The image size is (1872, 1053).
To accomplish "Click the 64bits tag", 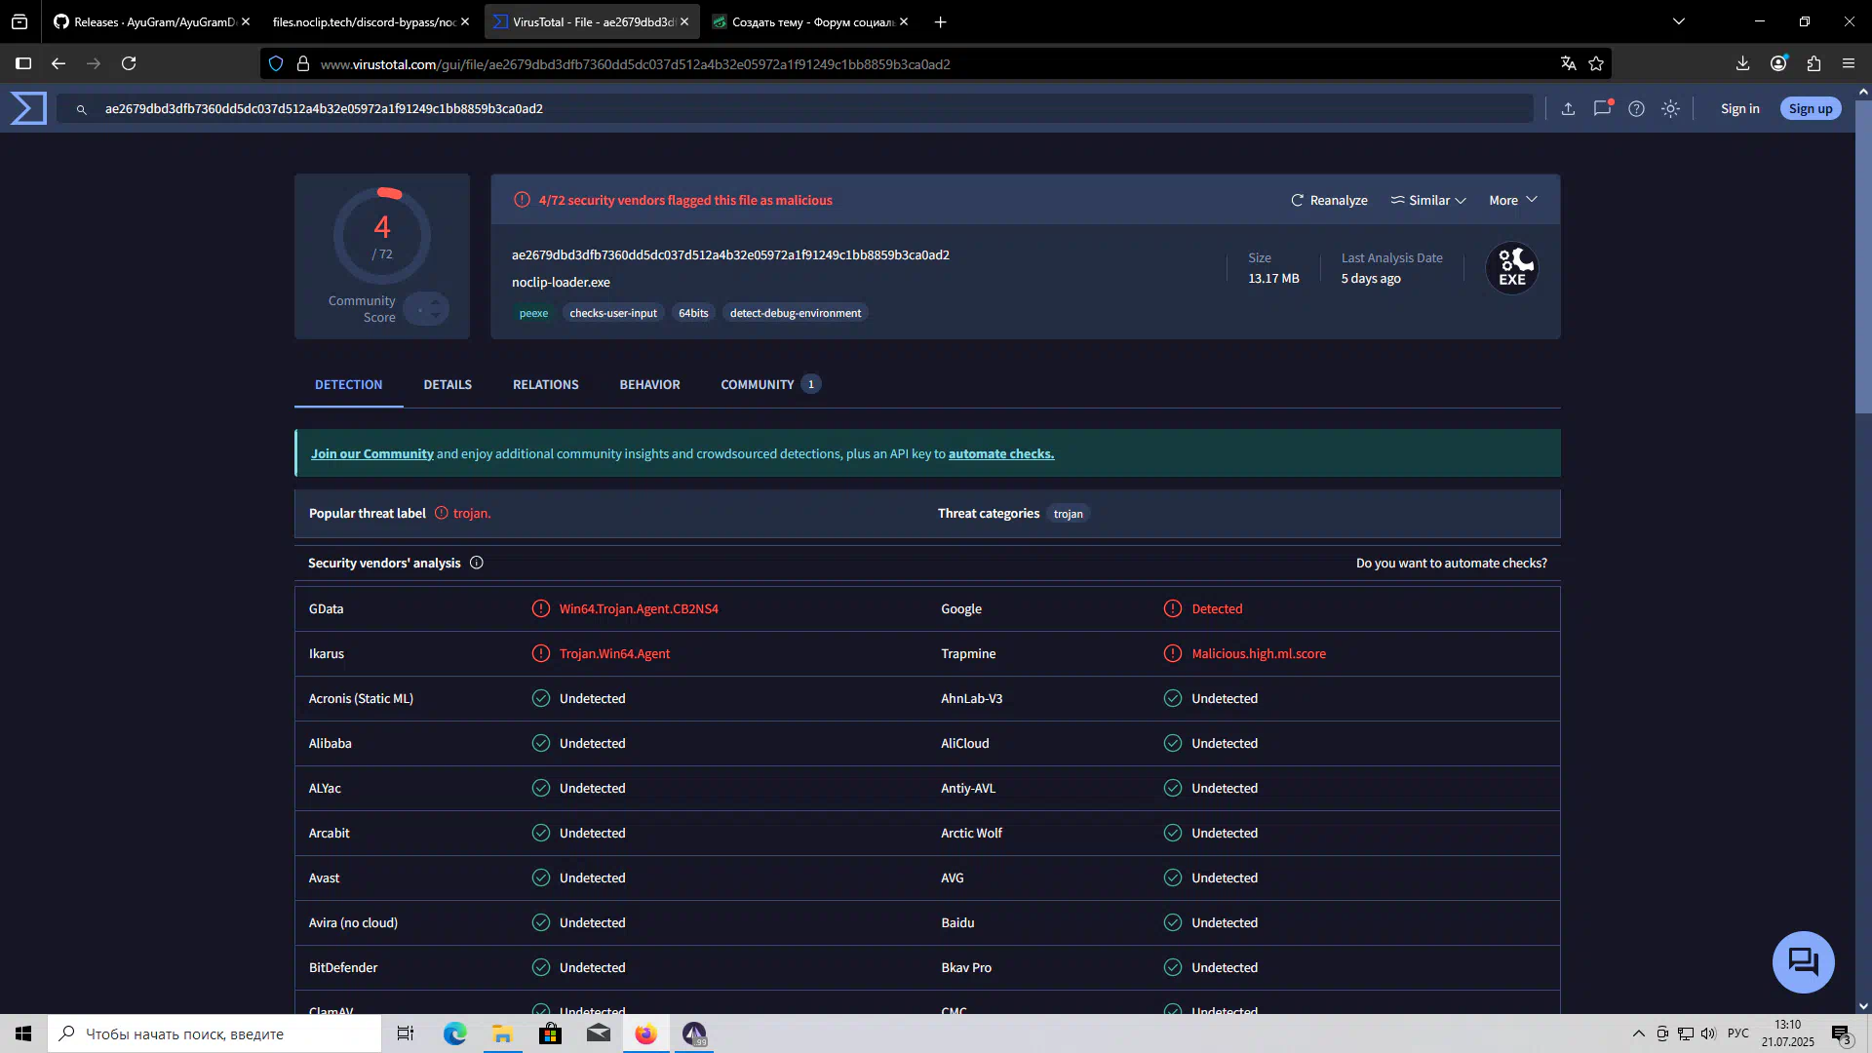I will [693, 314].
